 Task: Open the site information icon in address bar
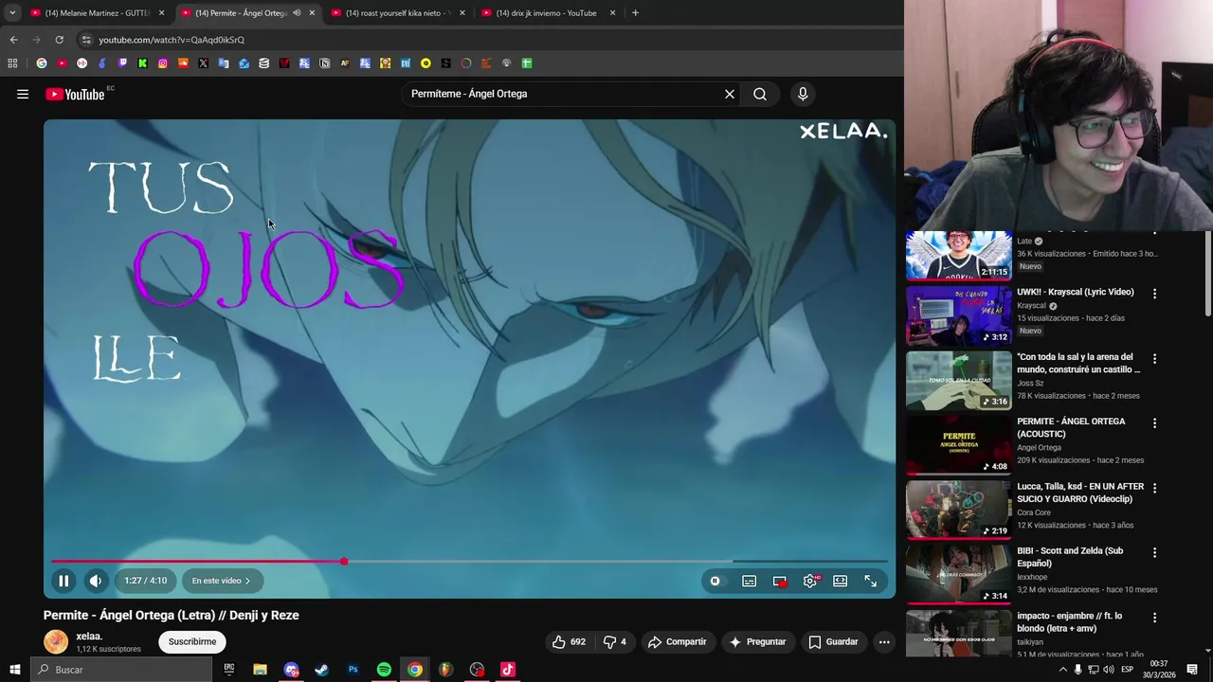coord(86,40)
